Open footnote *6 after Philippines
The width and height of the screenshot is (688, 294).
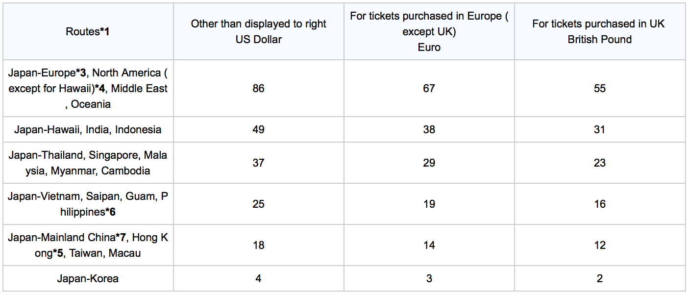(x=111, y=212)
